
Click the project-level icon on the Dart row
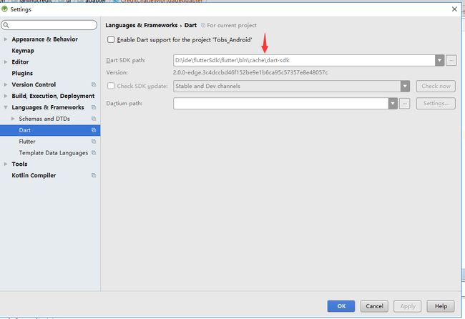pyautogui.click(x=94, y=130)
